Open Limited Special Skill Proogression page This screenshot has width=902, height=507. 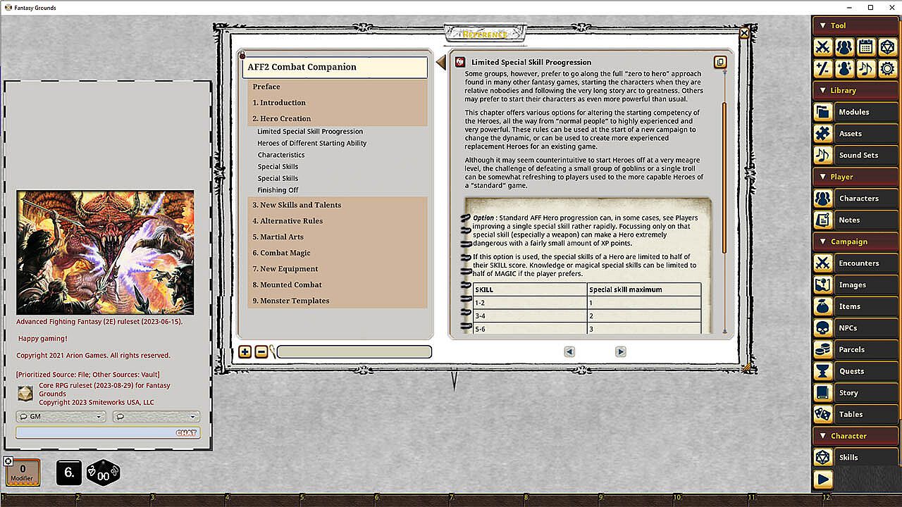[310, 132]
